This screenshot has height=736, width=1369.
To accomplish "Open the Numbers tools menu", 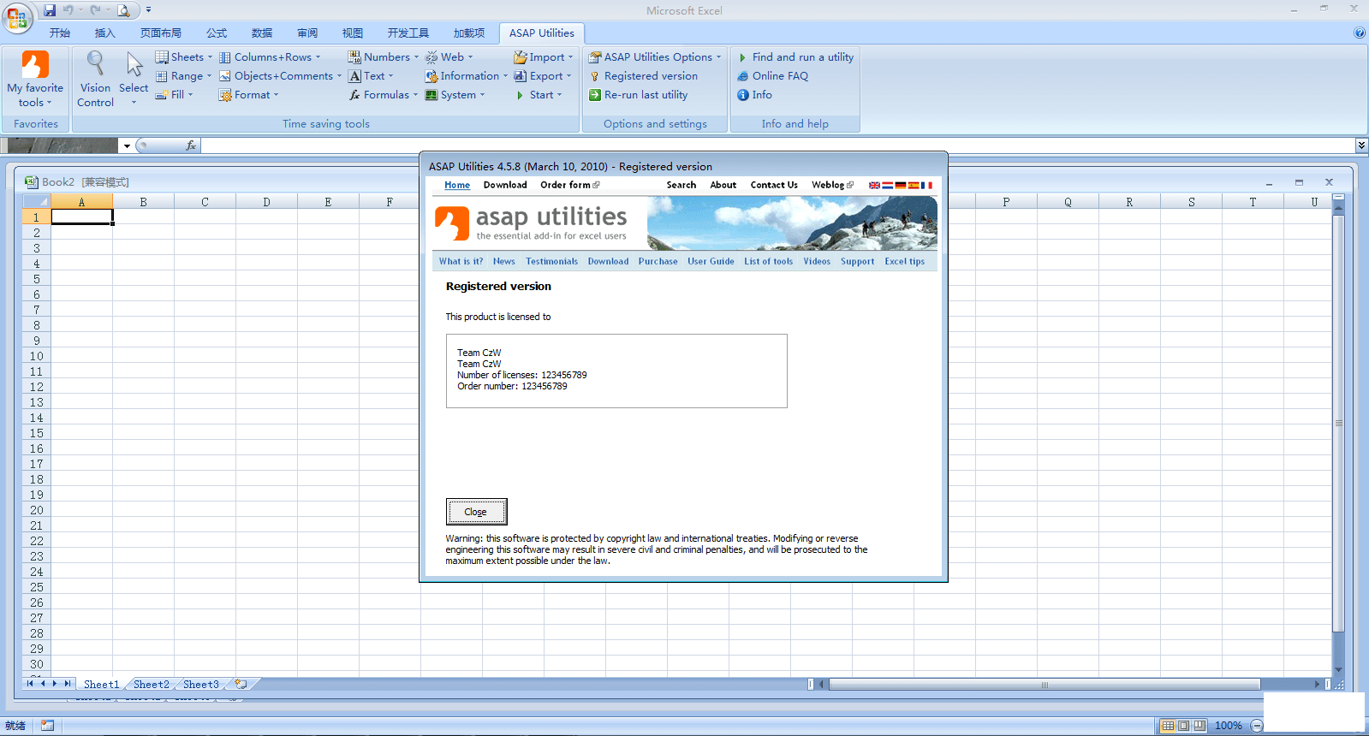I will (x=384, y=57).
